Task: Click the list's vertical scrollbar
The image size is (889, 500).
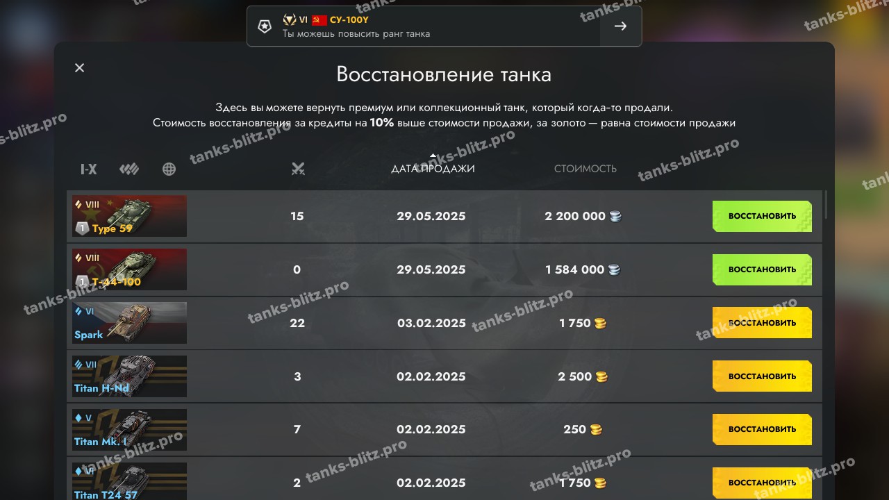Action: (x=826, y=205)
